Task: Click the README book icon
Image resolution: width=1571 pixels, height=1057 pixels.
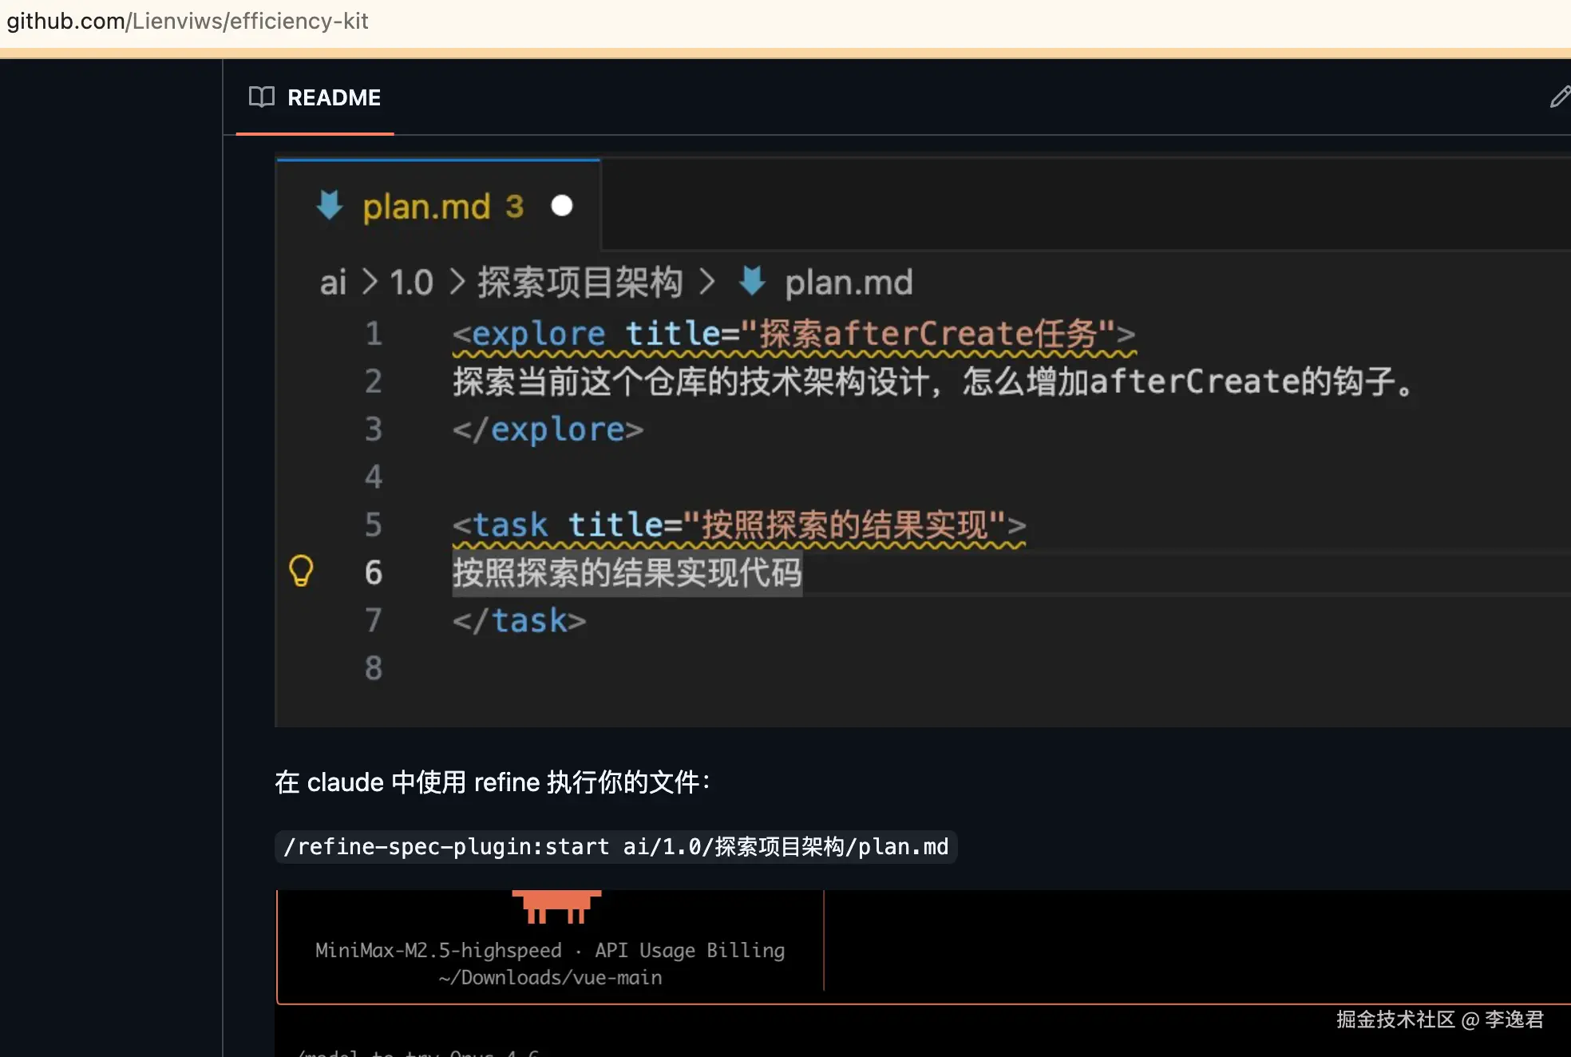Action: 261,97
